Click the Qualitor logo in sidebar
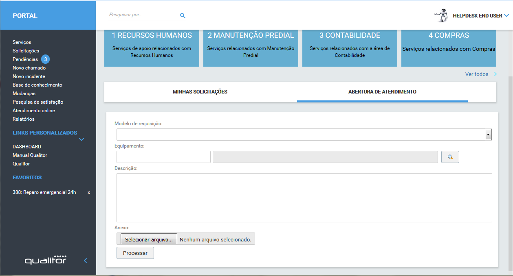The width and height of the screenshot is (513, 276). click(x=45, y=260)
